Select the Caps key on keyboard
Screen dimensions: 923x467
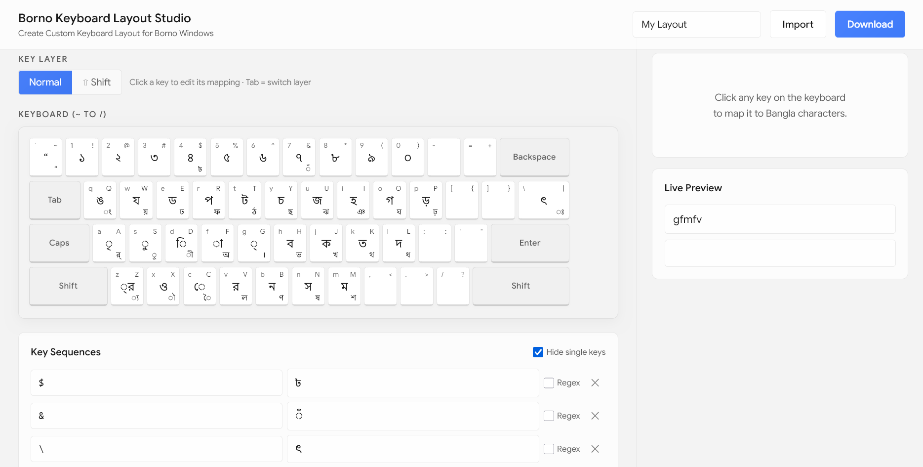point(59,243)
